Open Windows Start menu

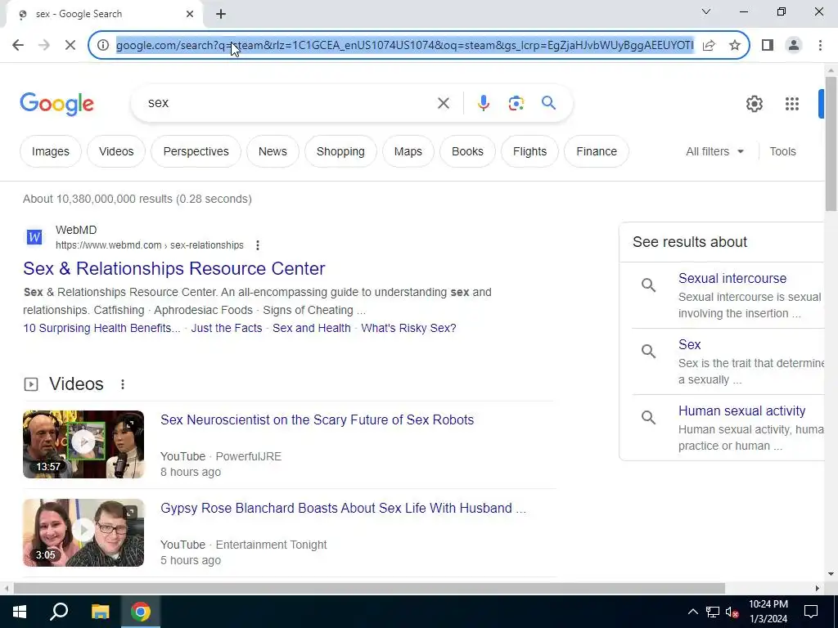coord(20,612)
